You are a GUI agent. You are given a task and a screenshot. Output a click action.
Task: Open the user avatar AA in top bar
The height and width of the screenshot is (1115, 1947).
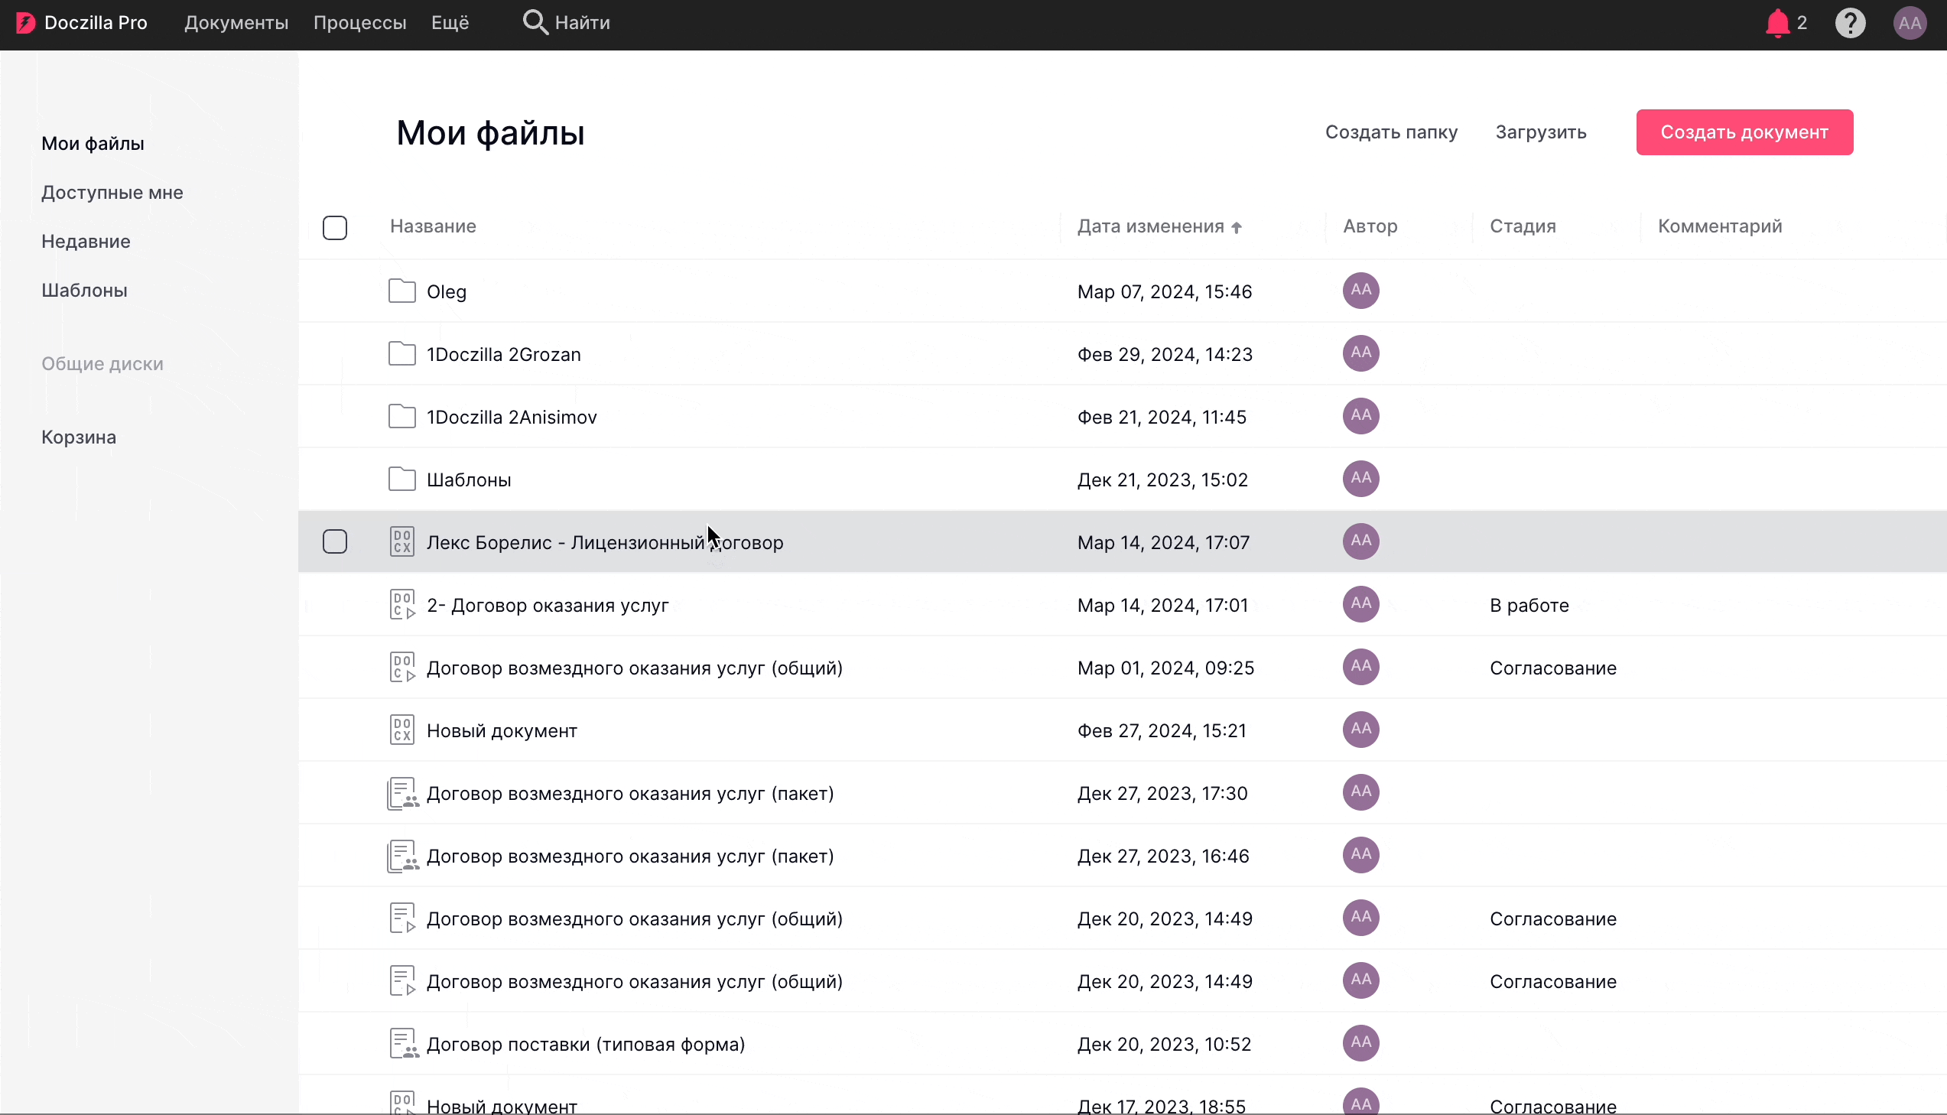[1909, 23]
